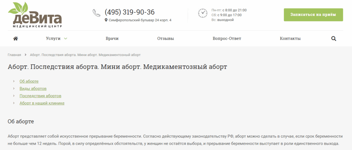Click the Вс: выходной text

coord(223,20)
